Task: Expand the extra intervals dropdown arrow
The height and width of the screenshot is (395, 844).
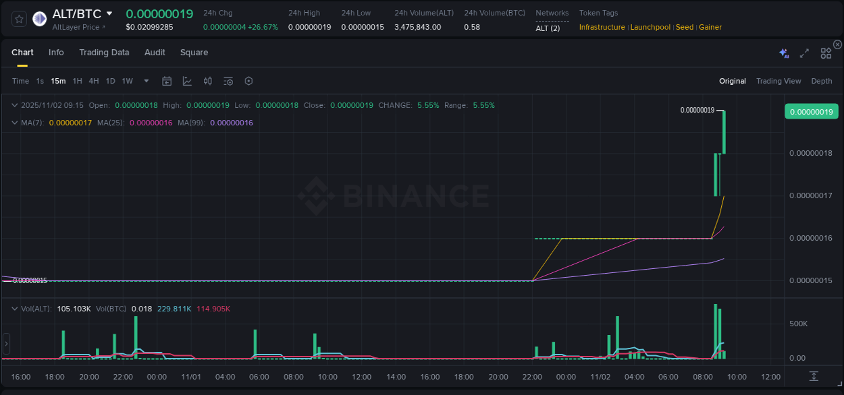Action: tap(145, 81)
